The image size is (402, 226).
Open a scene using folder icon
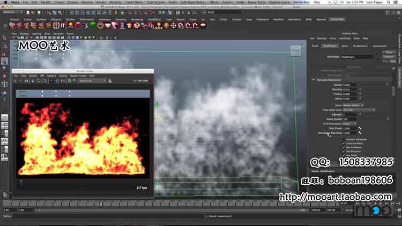pyautogui.click(x=33, y=12)
